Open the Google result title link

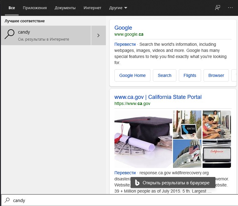pyautogui.click(x=123, y=28)
